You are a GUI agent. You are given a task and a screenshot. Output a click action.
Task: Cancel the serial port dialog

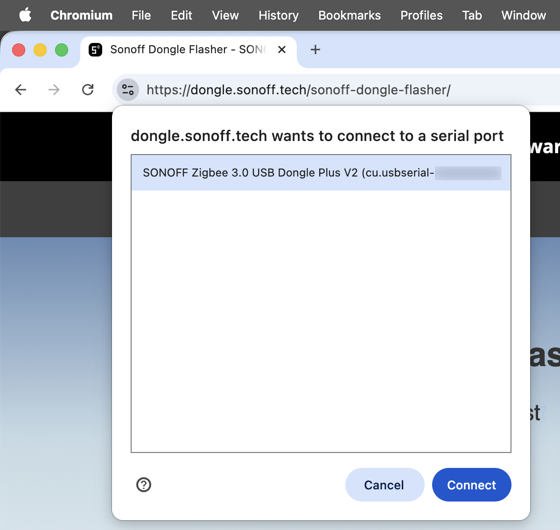[x=385, y=485]
